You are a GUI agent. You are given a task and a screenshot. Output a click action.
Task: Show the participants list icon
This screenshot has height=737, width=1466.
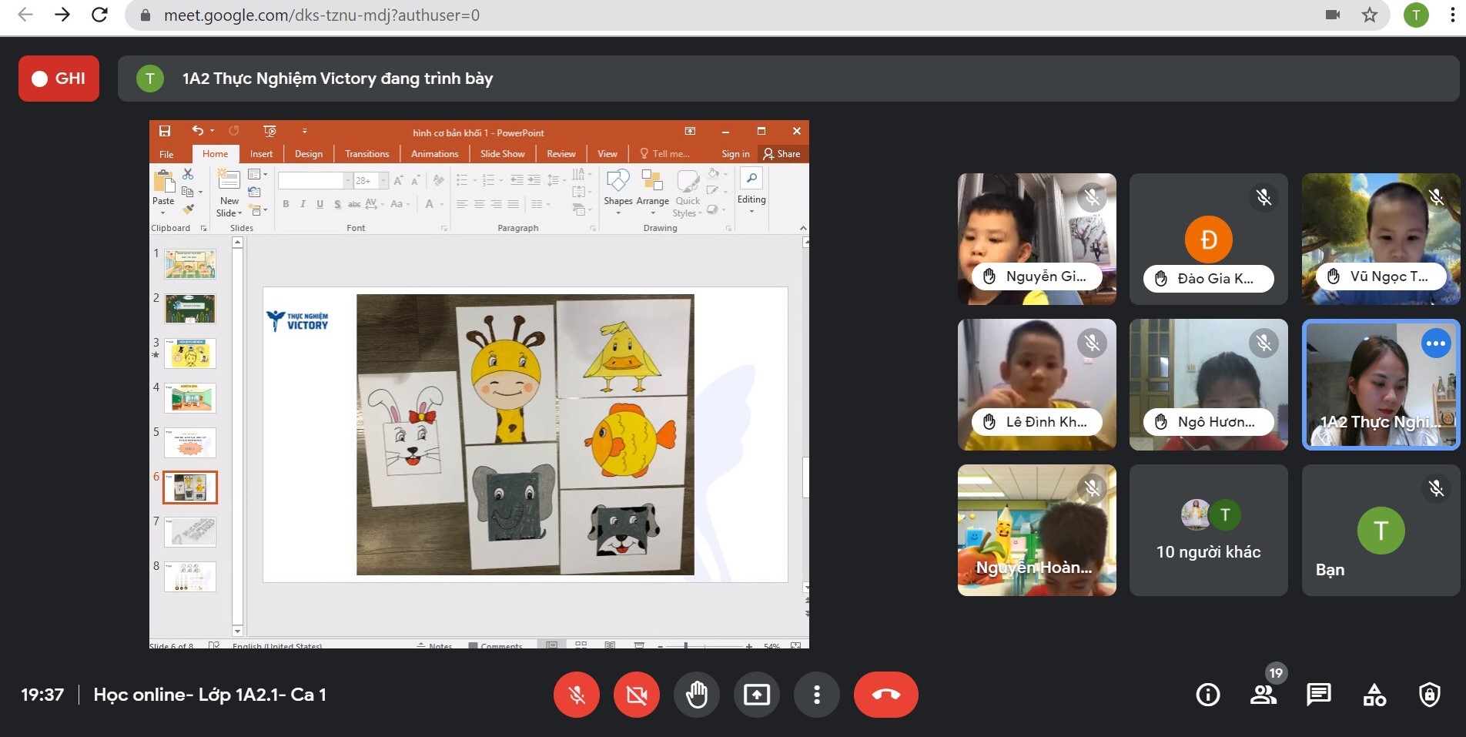click(x=1263, y=695)
